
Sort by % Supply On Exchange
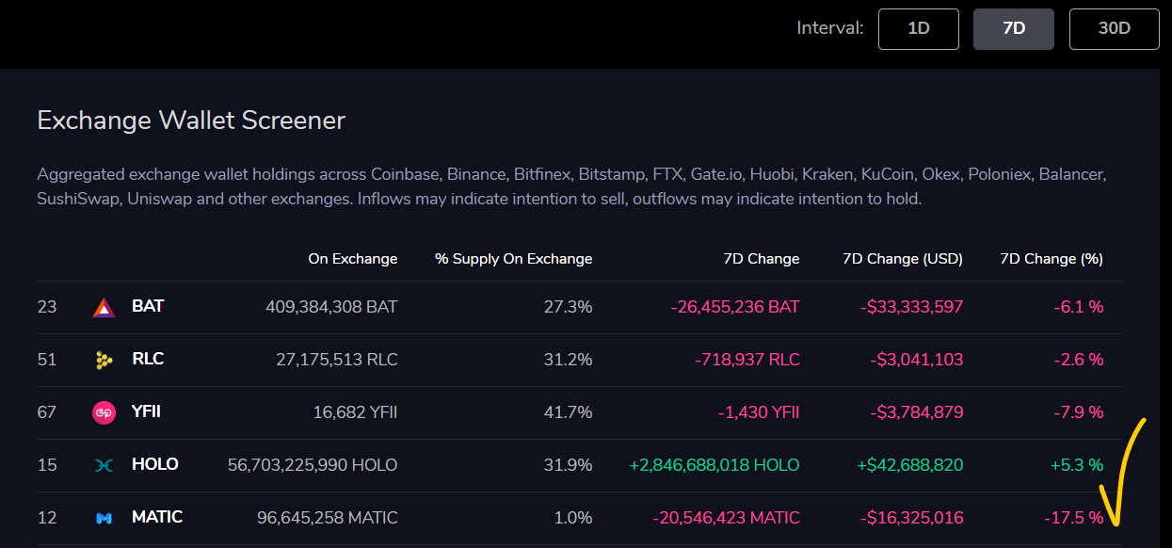(x=513, y=259)
